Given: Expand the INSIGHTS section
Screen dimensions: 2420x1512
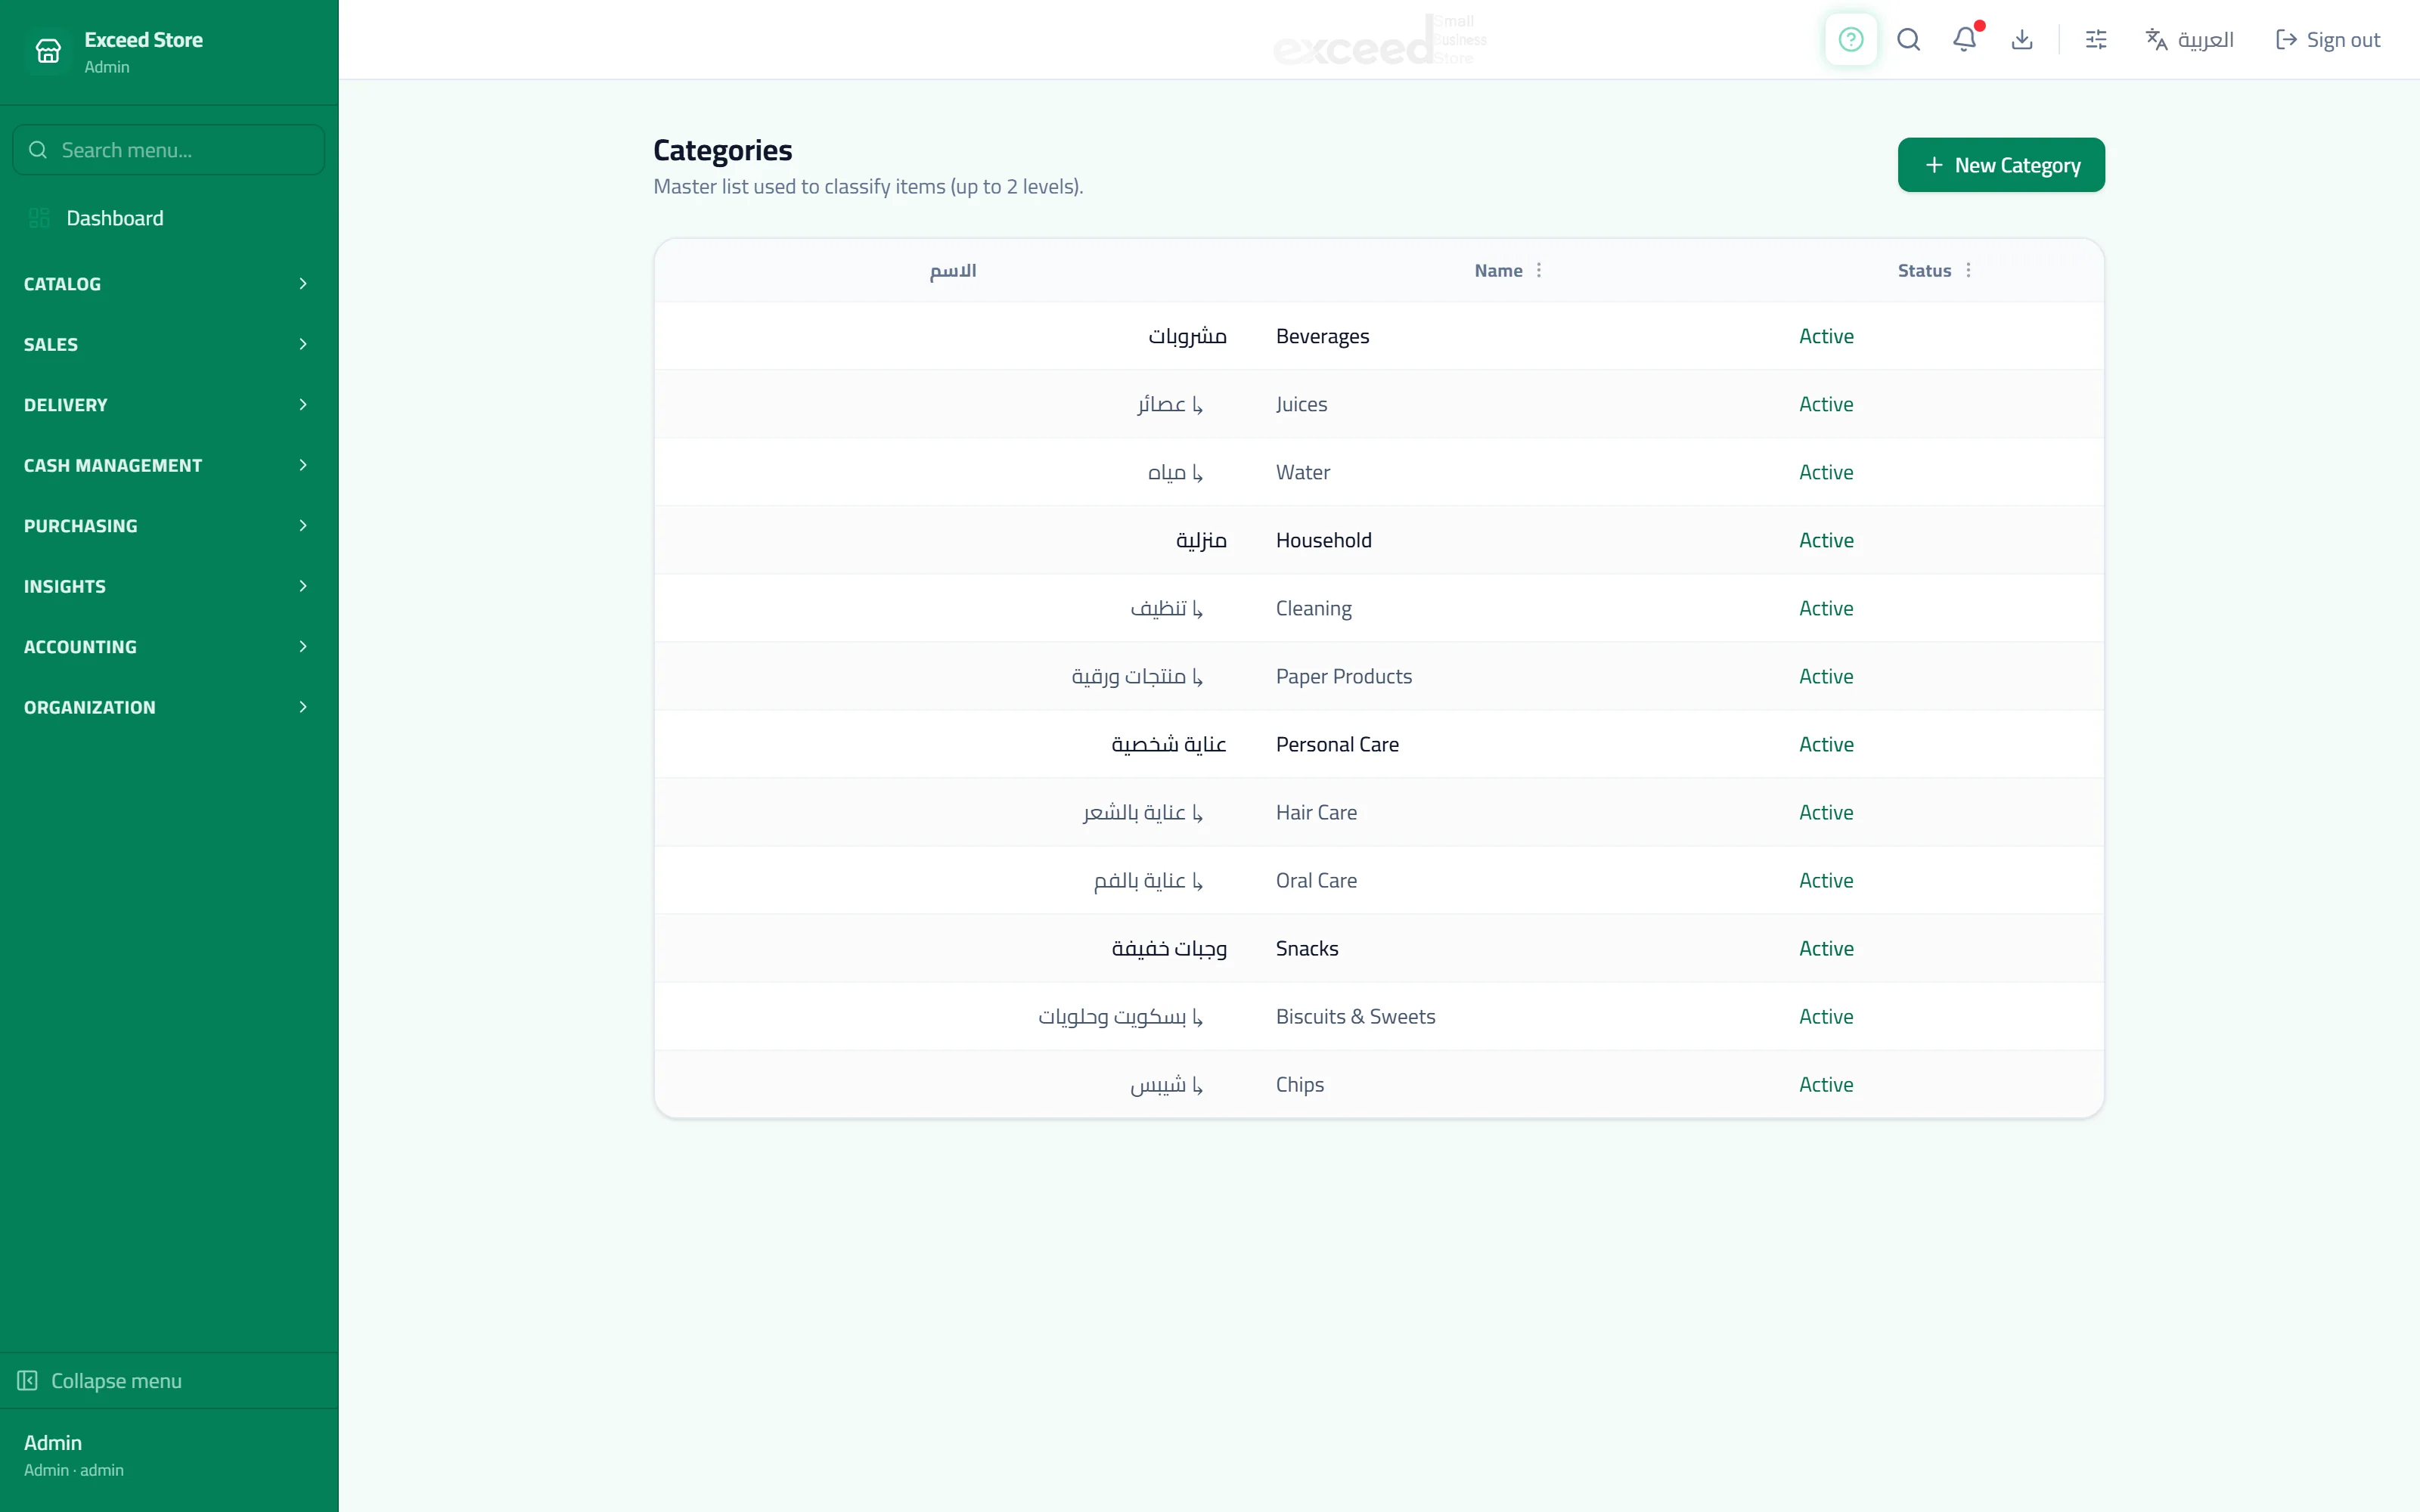Looking at the screenshot, I should click(x=168, y=586).
